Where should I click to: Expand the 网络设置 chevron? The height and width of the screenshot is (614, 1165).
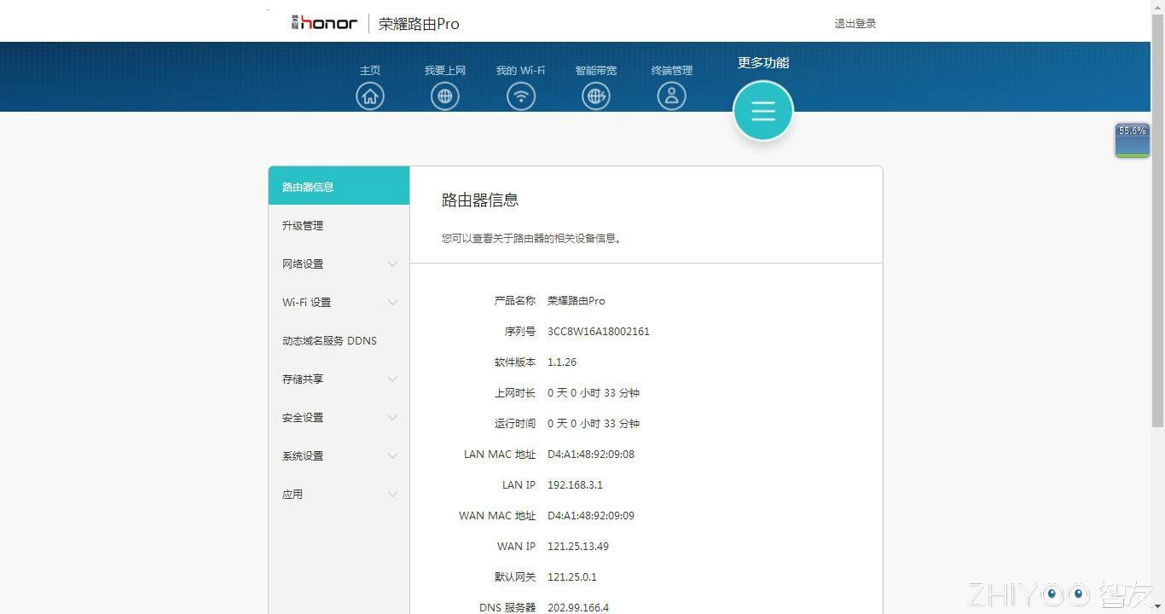(392, 264)
